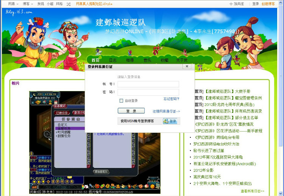
Task: Switch to the 关于我 tab
Action: (x=182, y=60)
